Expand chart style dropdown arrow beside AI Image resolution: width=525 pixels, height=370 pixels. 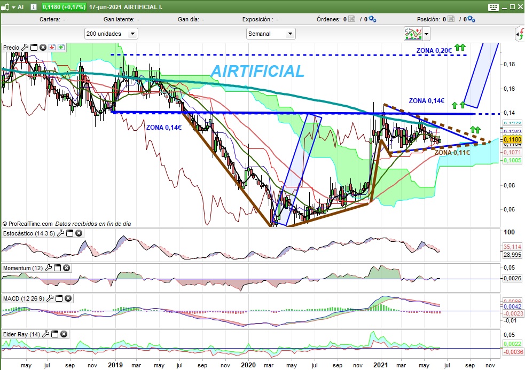click(14, 7)
